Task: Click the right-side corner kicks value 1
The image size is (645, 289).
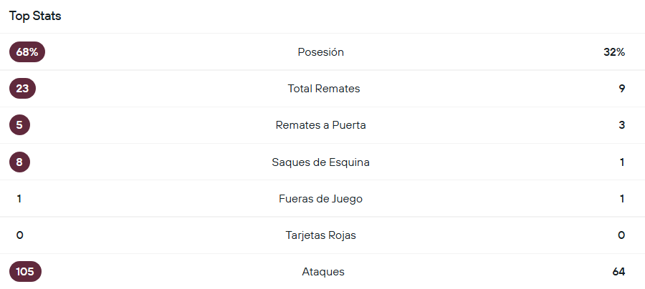Action: (x=622, y=162)
